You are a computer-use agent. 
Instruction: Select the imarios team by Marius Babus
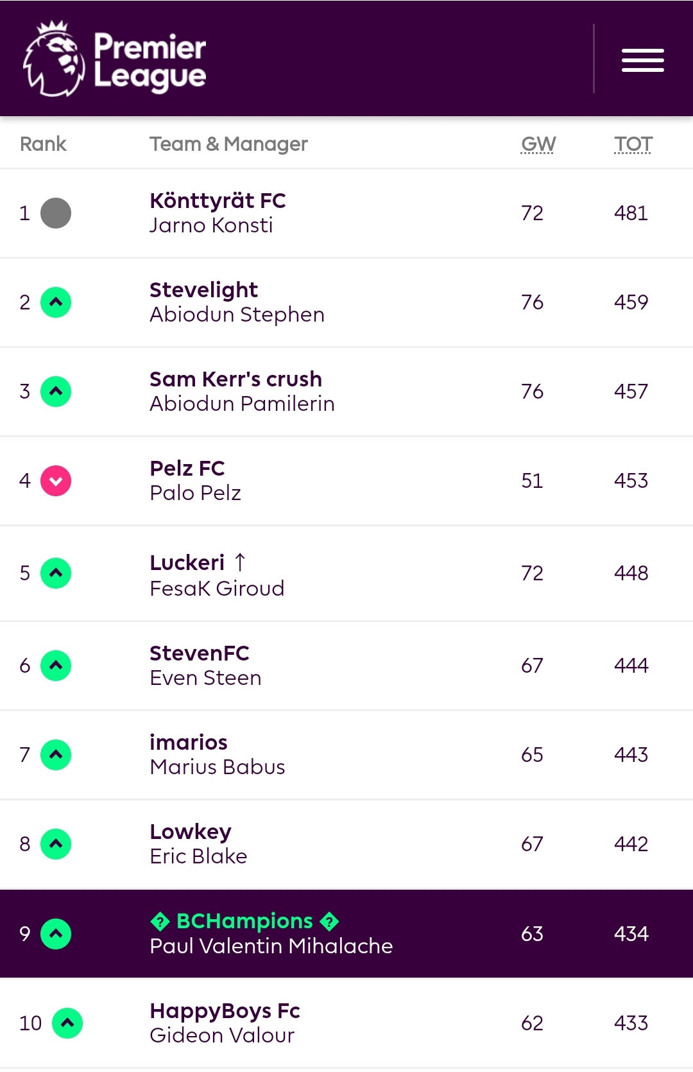(x=189, y=743)
